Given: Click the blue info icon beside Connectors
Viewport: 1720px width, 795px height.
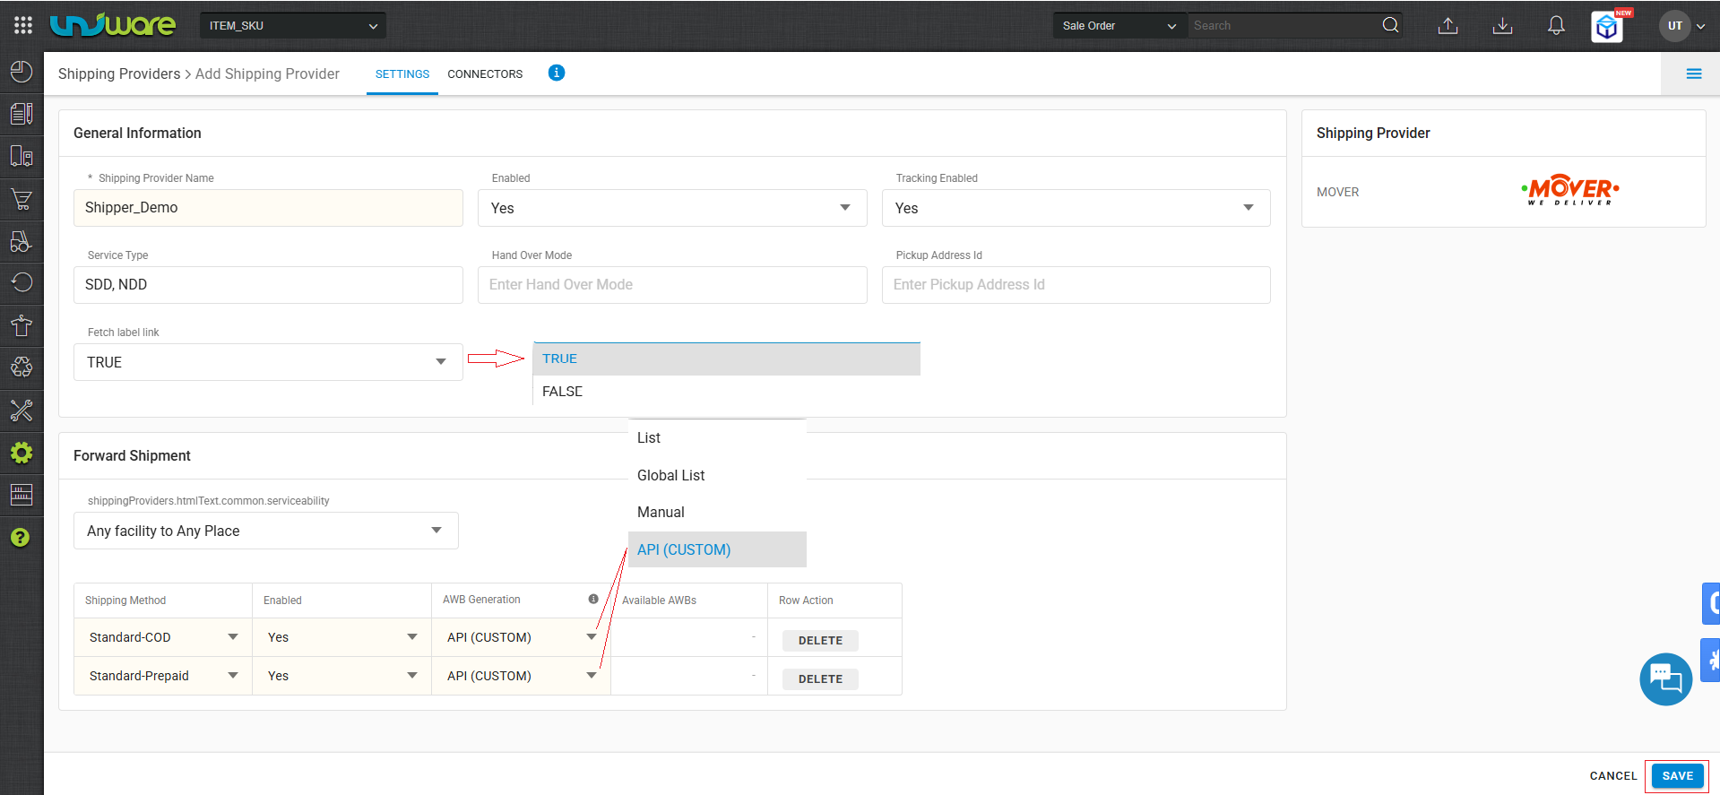Looking at the screenshot, I should [557, 73].
